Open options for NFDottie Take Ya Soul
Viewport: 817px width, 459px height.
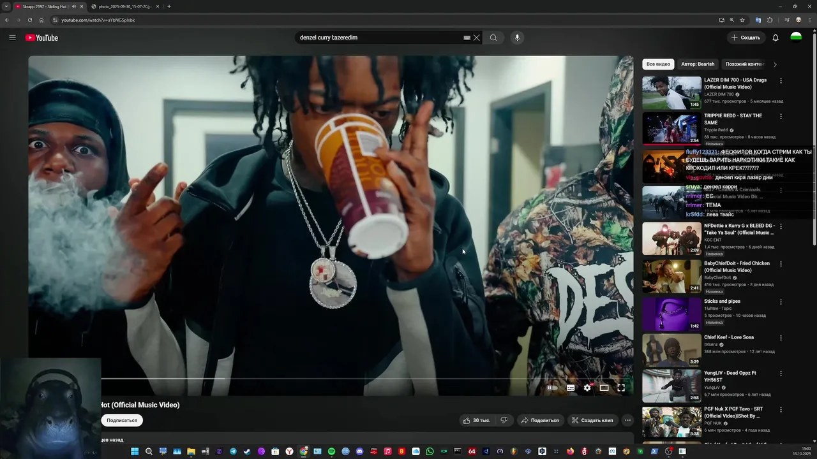coord(781,226)
